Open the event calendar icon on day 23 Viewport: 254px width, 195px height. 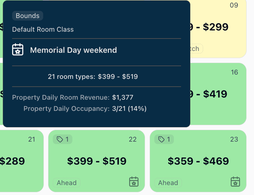point(235,182)
